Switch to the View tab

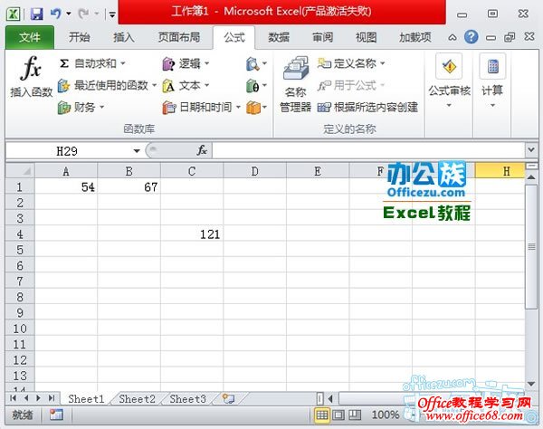(367, 37)
